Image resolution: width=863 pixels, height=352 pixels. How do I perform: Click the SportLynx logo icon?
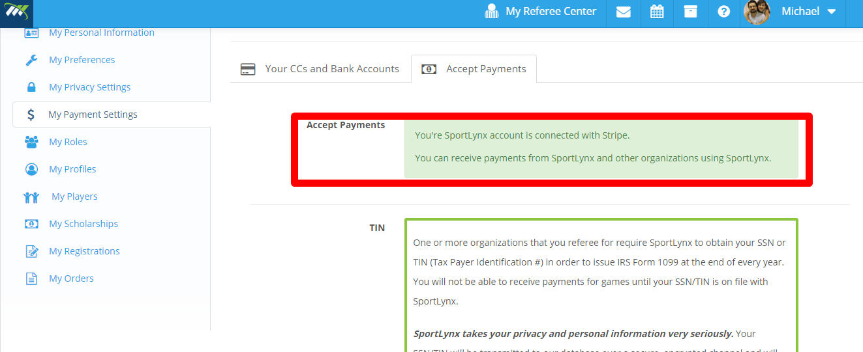(x=16, y=12)
